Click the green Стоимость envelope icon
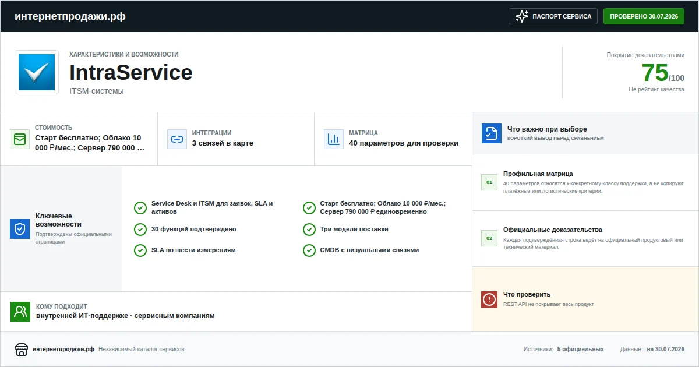This screenshot has height=367, width=699. pyautogui.click(x=20, y=139)
